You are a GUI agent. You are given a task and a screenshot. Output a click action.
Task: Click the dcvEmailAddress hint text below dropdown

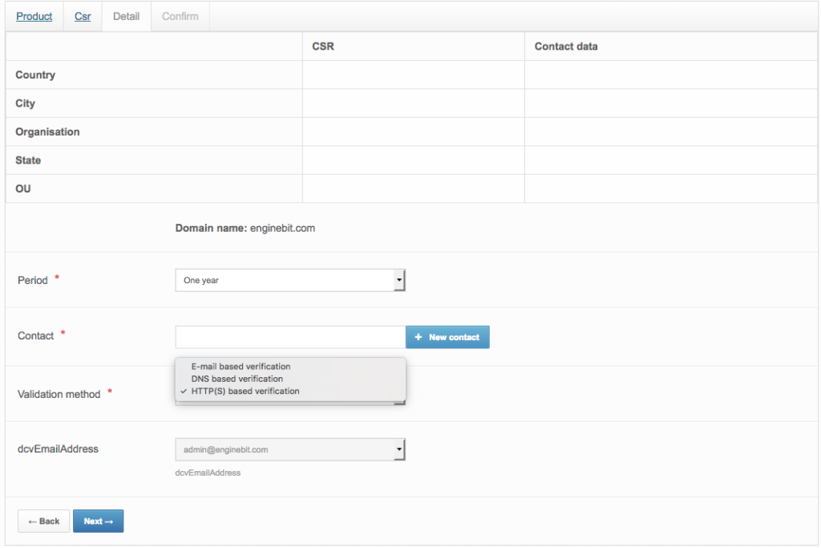point(208,473)
